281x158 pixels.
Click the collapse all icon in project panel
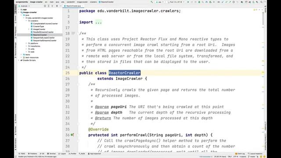coord(52,6)
